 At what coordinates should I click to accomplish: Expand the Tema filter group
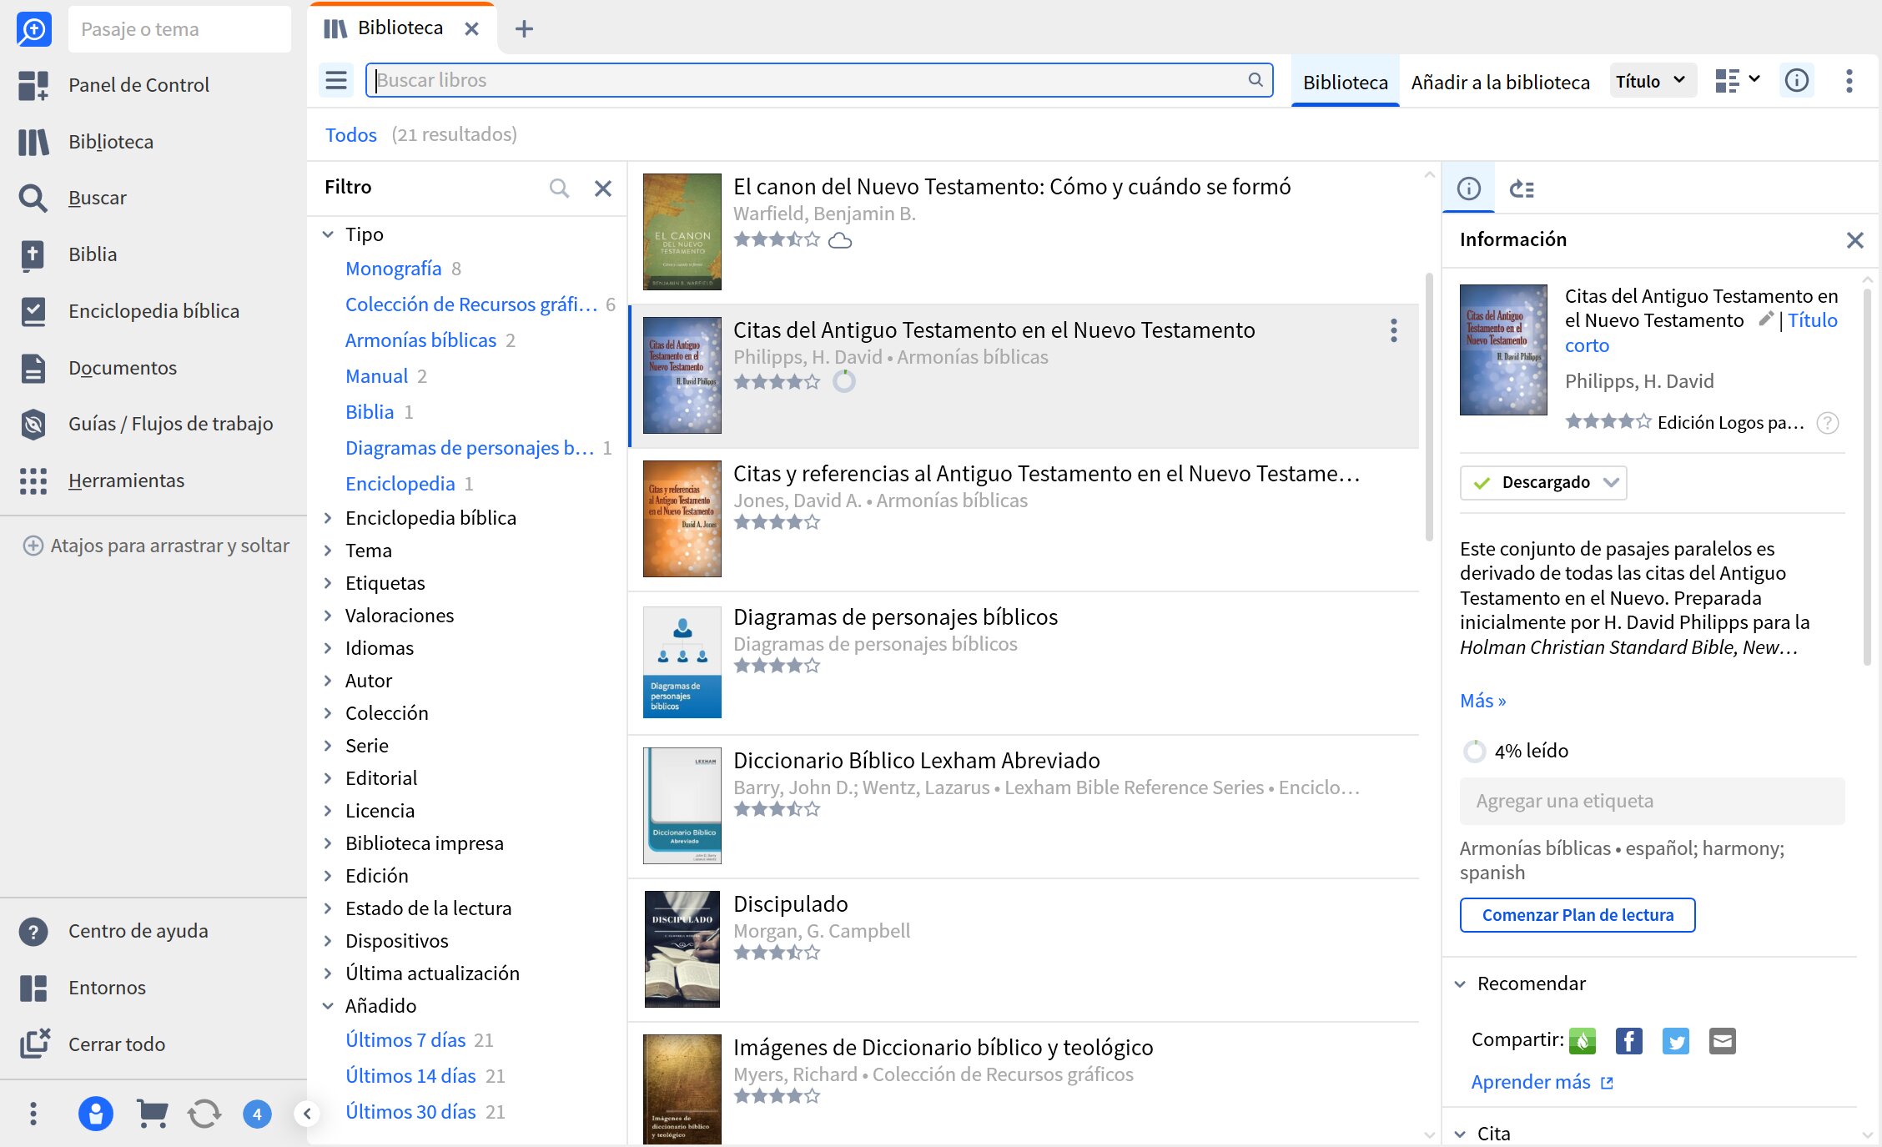(x=328, y=551)
